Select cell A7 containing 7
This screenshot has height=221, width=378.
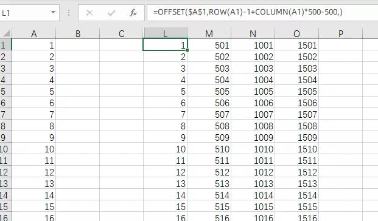33,114
